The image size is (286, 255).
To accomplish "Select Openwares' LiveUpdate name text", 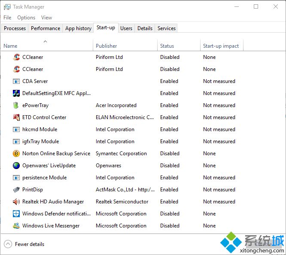I will pos(49,166).
